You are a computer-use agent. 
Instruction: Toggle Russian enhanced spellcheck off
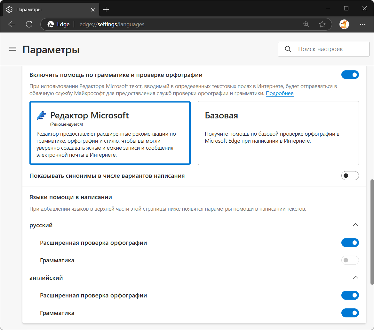coord(350,243)
